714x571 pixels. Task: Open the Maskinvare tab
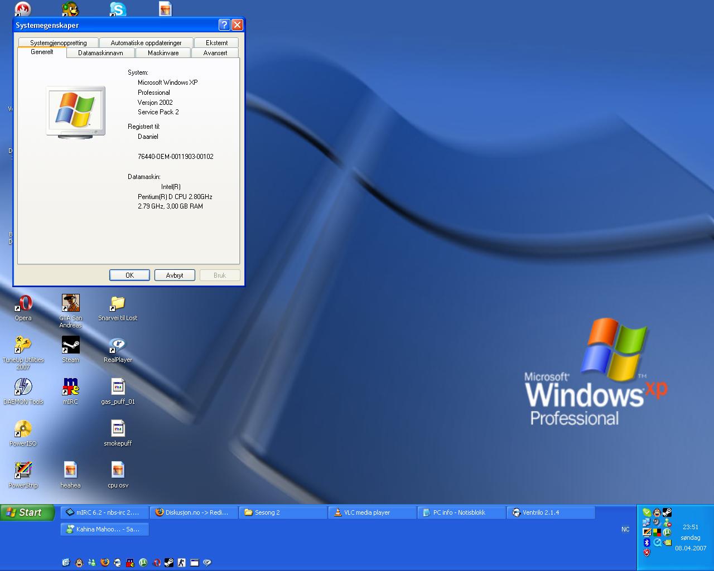[x=163, y=53]
